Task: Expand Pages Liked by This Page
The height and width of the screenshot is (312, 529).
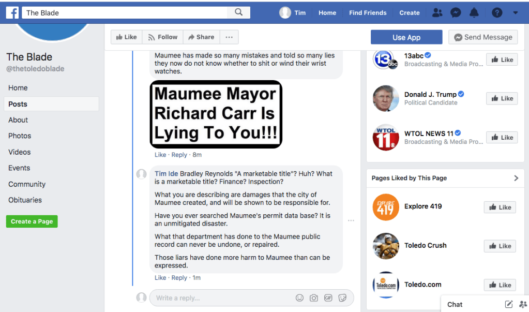Action: [516, 178]
